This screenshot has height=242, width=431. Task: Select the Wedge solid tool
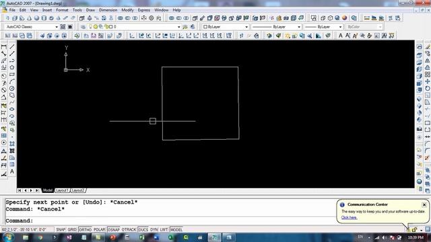click(22, 18)
